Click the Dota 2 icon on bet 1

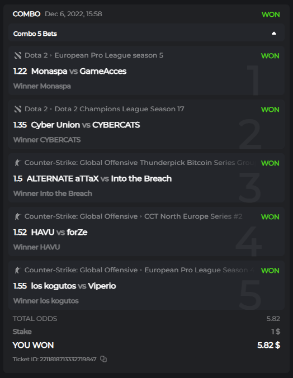coord(17,55)
